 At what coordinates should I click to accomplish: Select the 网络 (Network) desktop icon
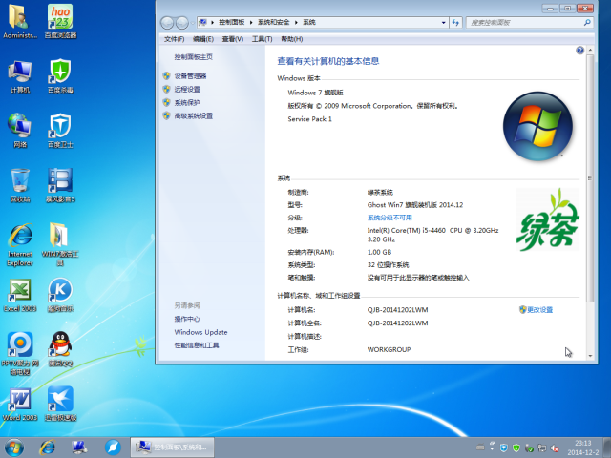pyautogui.click(x=20, y=131)
